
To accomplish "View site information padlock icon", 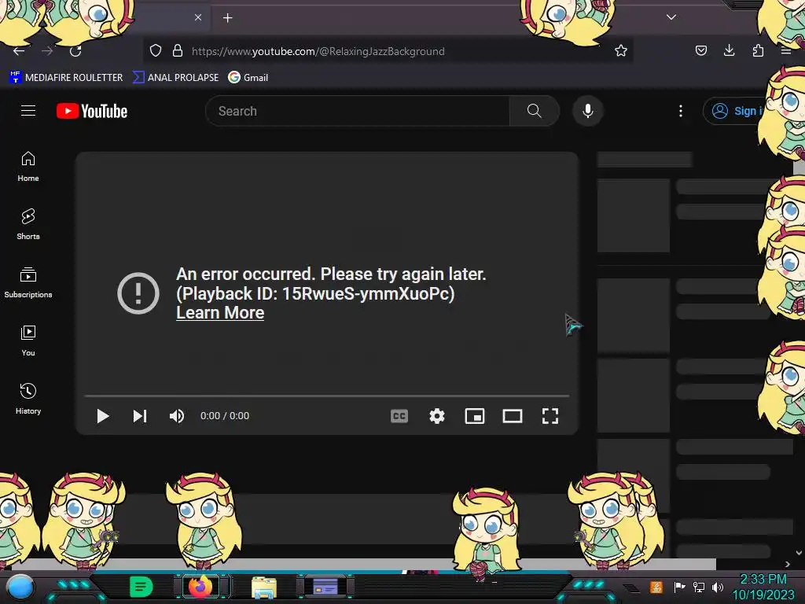I will [x=178, y=50].
